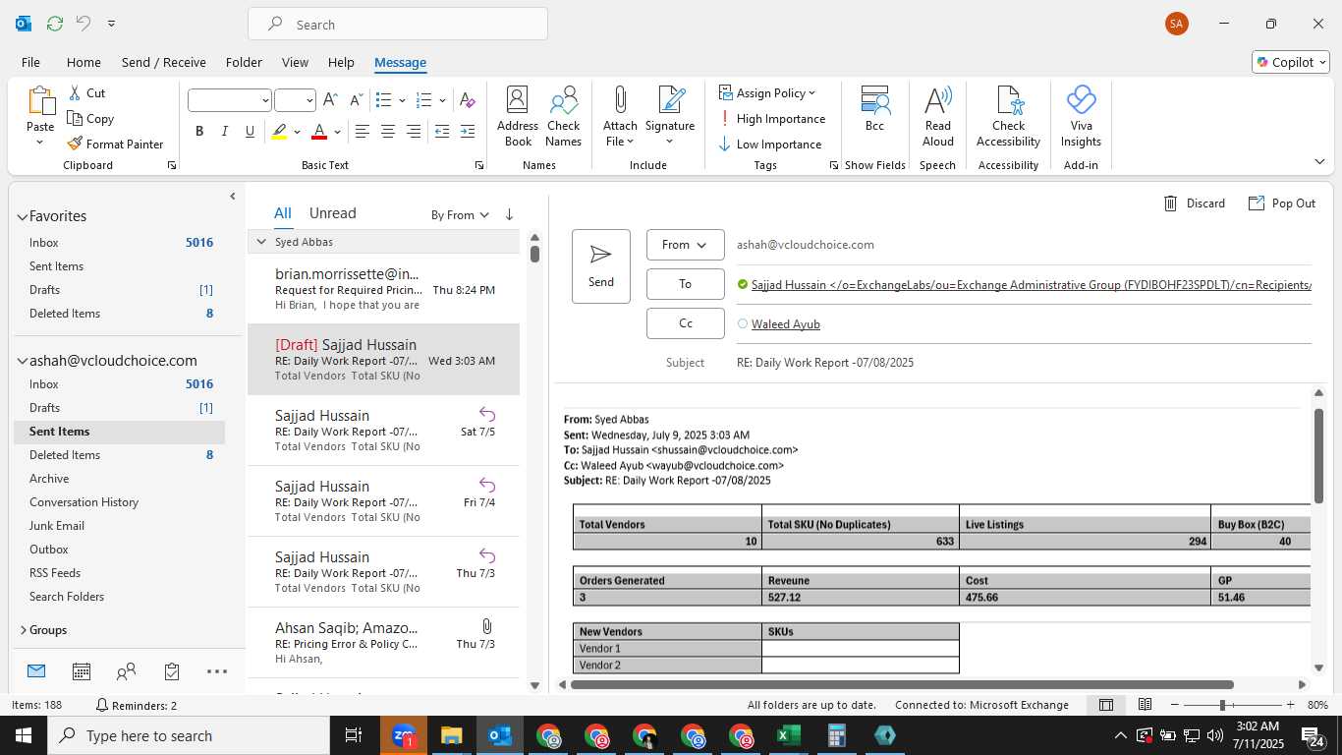Click the Waleed Ayub recipient link

point(786,324)
